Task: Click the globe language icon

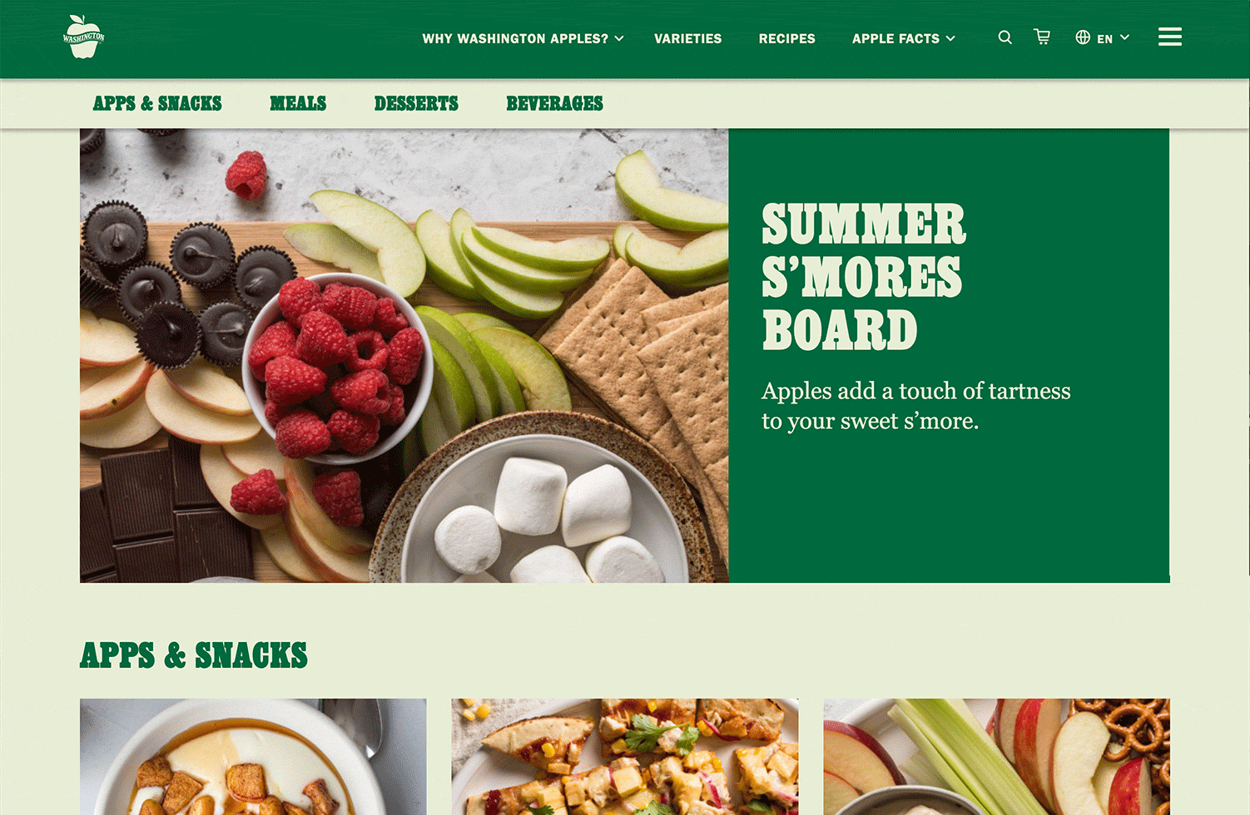Action: (x=1083, y=37)
